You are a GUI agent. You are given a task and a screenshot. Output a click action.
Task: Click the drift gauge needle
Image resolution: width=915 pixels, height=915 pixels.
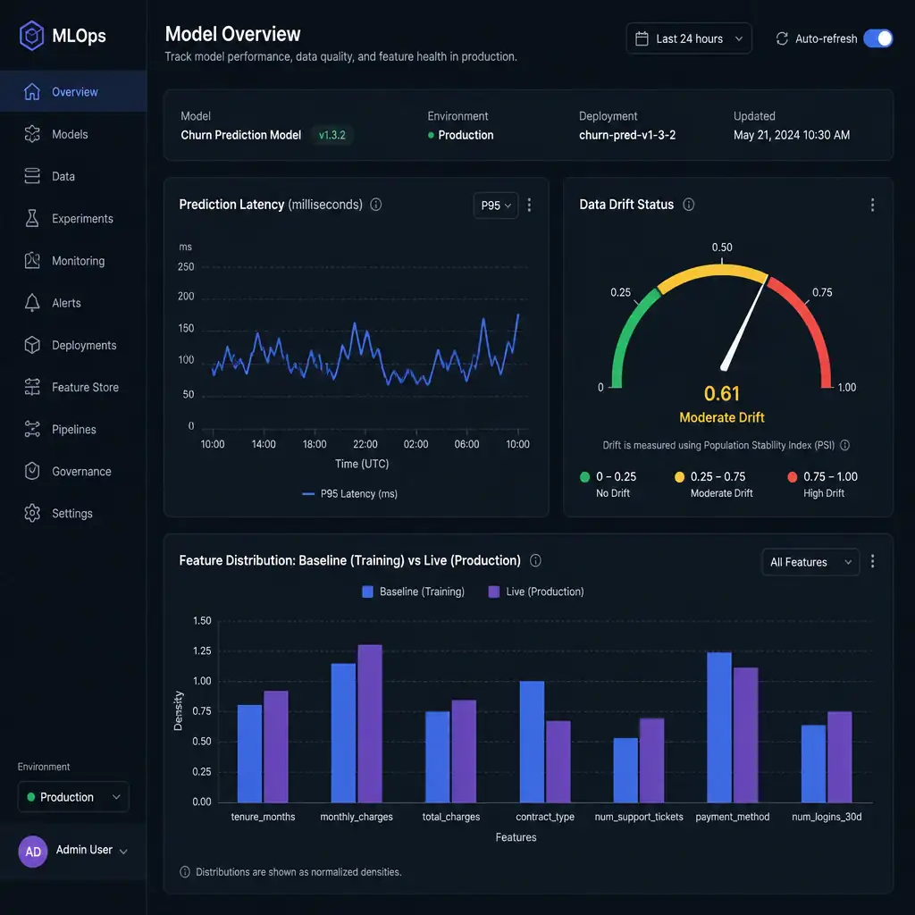(x=743, y=323)
